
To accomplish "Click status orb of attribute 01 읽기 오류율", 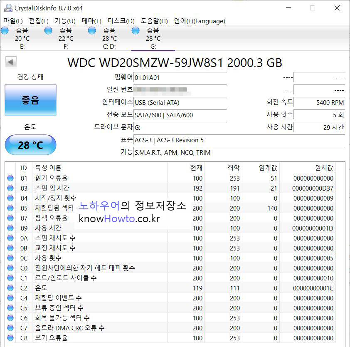I will [10, 178].
